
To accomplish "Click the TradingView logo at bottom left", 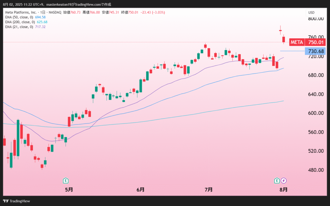I will pyautogui.click(x=16, y=201).
